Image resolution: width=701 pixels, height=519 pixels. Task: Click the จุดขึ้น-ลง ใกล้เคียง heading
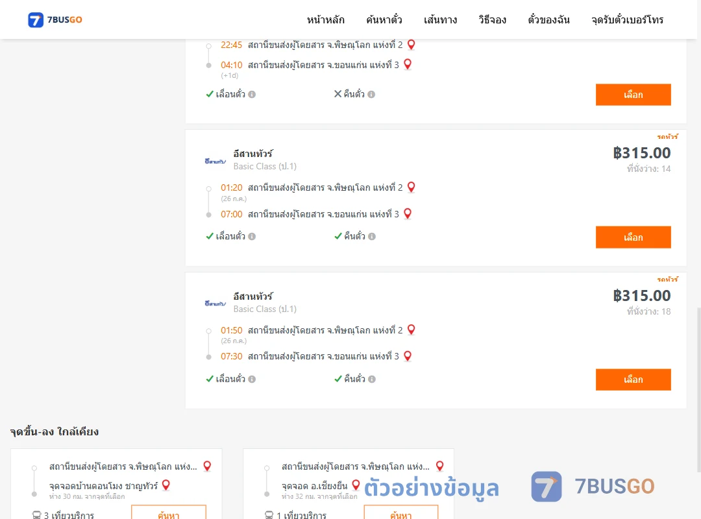click(x=55, y=432)
